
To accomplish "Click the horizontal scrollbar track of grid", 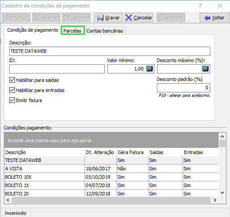I will 111,200.
